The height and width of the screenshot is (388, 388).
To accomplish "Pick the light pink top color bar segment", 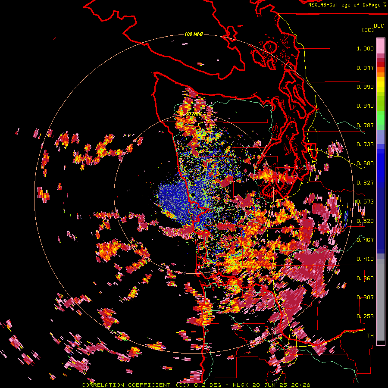I will tap(381, 46).
